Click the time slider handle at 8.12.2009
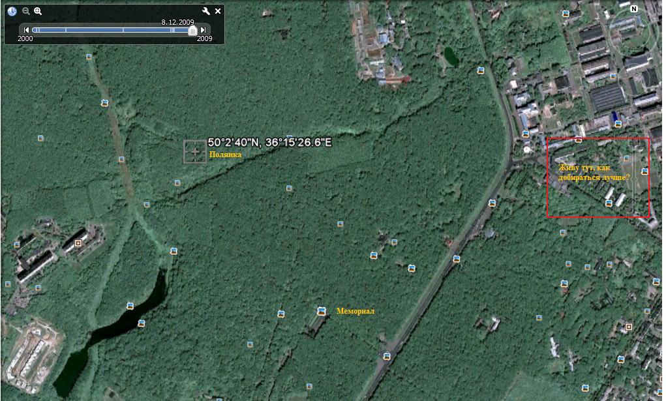The image size is (666, 401). click(x=192, y=30)
